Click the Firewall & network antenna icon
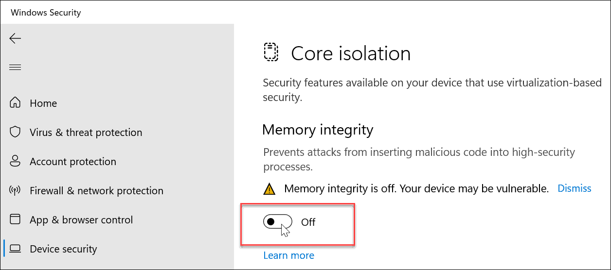This screenshot has width=611, height=270. point(15,191)
